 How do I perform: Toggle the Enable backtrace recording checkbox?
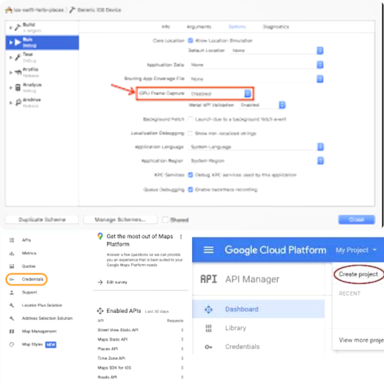190,189
